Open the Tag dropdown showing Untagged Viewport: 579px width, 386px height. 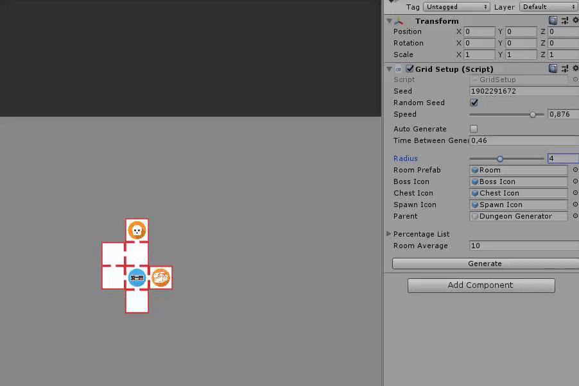point(456,6)
